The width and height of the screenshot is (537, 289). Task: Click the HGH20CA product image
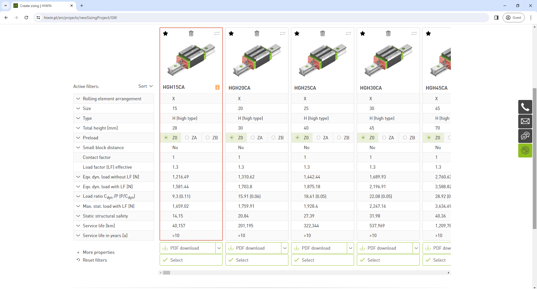257,60
